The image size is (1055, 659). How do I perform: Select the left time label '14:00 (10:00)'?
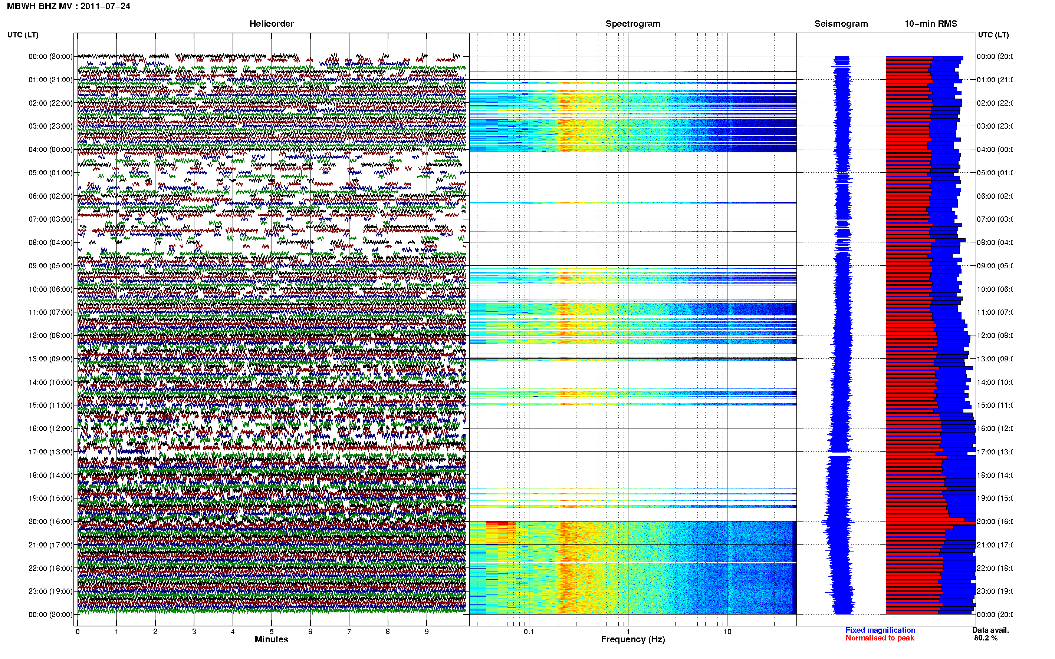tap(50, 382)
